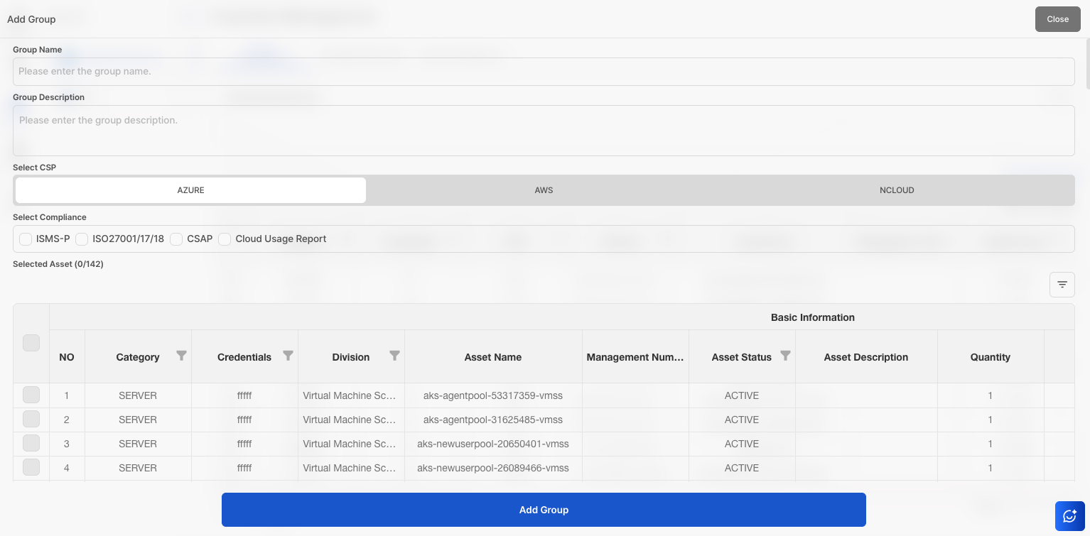
Task: Switch to the NCLOUD CSP tab
Action: (896, 190)
